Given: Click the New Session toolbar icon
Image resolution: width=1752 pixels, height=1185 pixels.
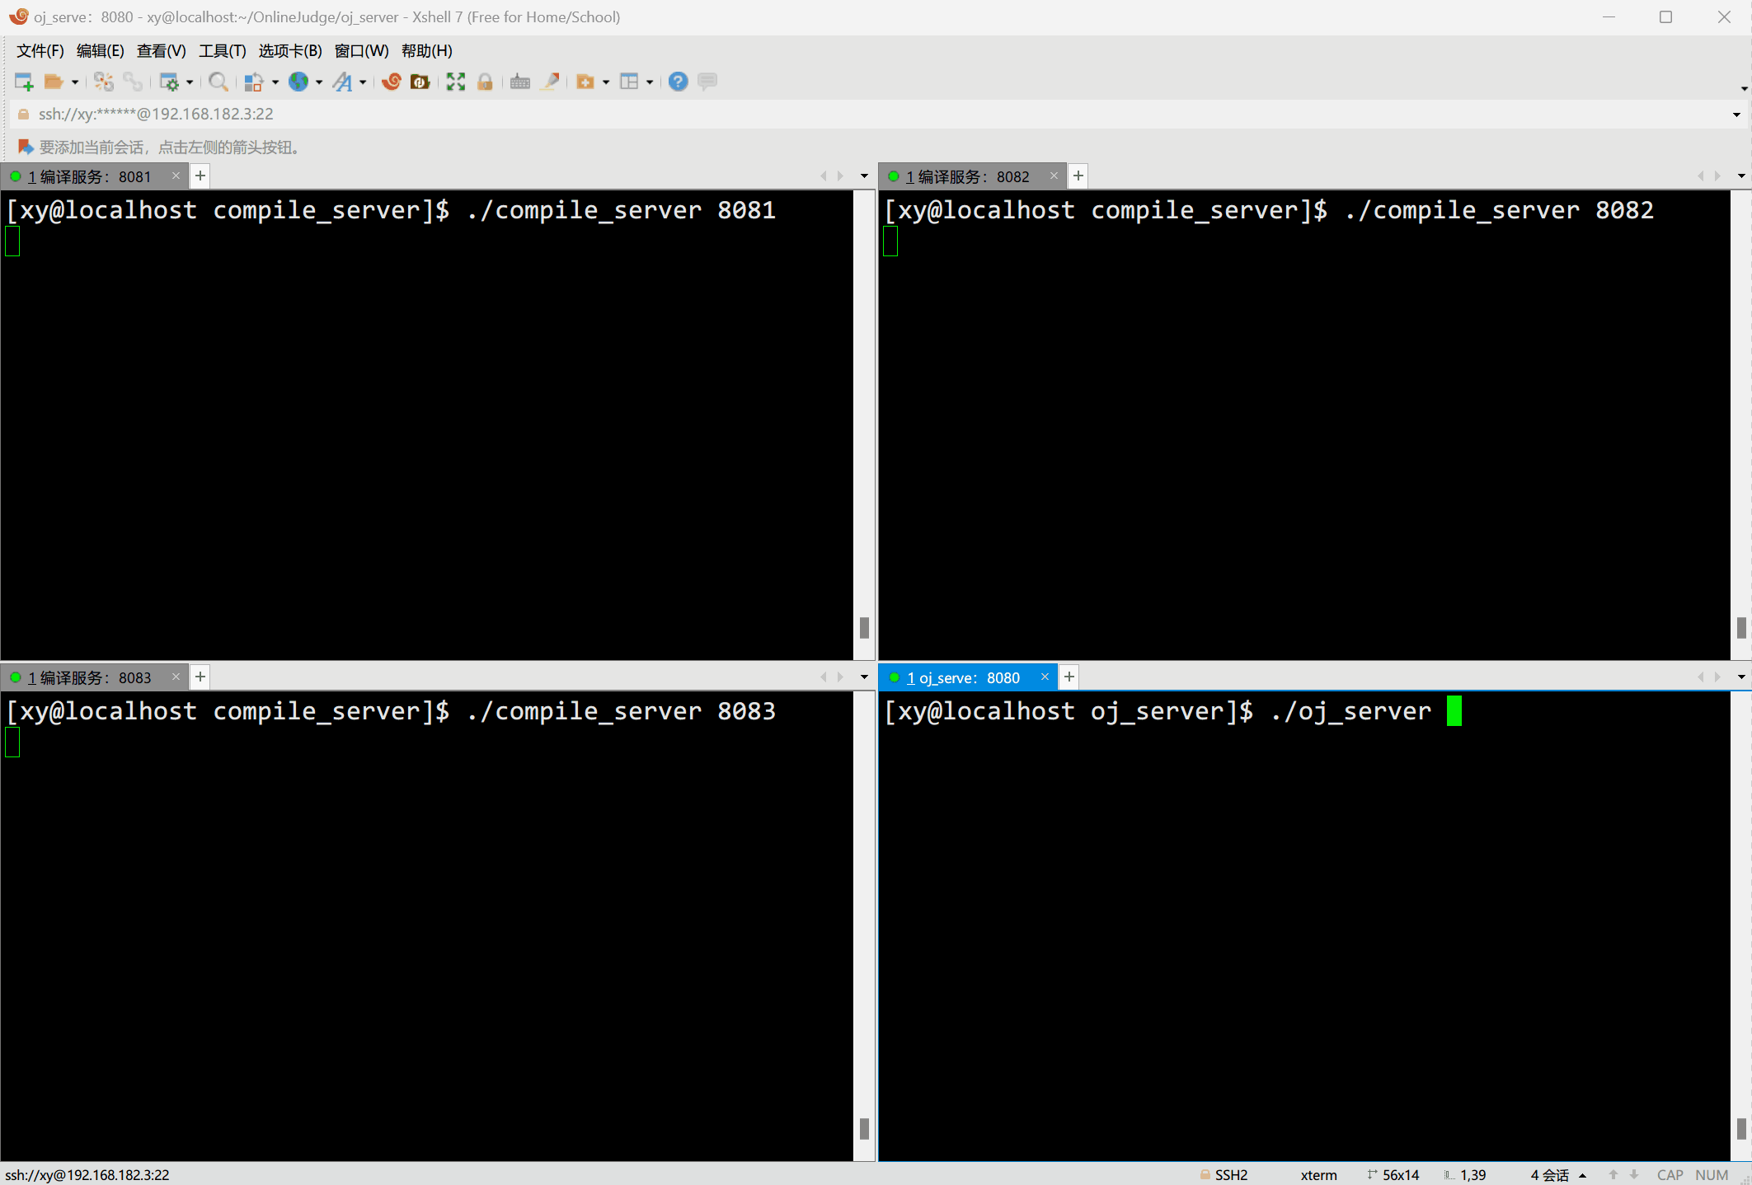Looking at the screenshot, I should [x=23, y=82].
